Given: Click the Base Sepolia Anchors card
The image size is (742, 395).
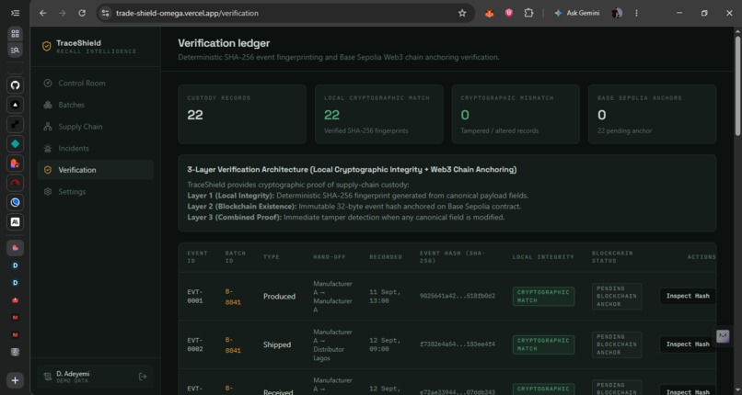Looking at the screenshot, I should point(652,114).
